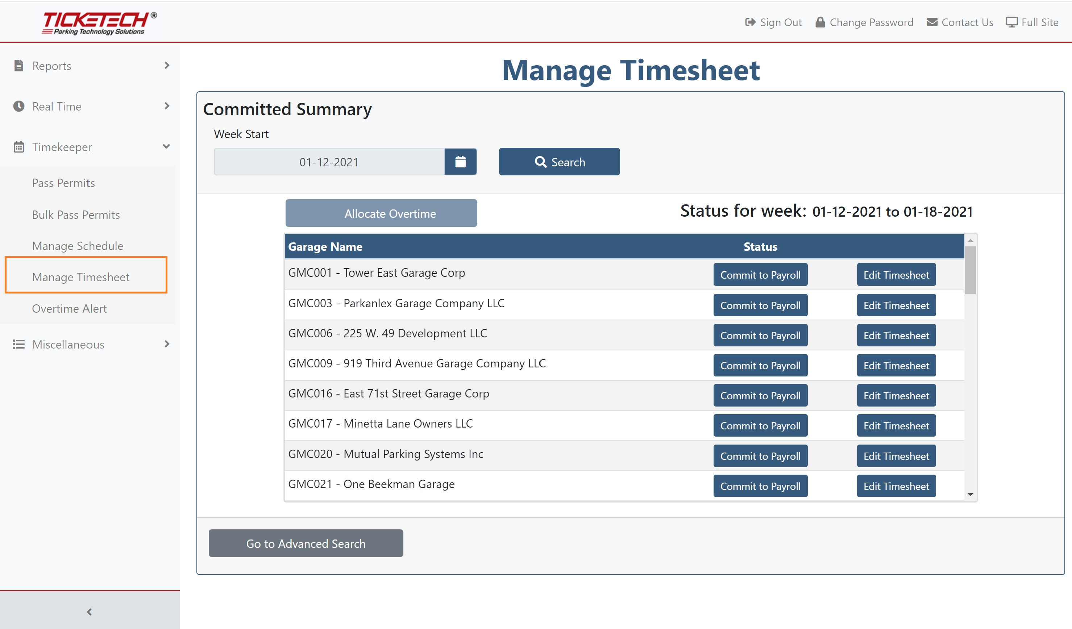Image resolution: width=1072 pixels, height=629 pixels.
Task: Click the Timekeeper calendar icon in sidebar
Action: coord(19,147)
